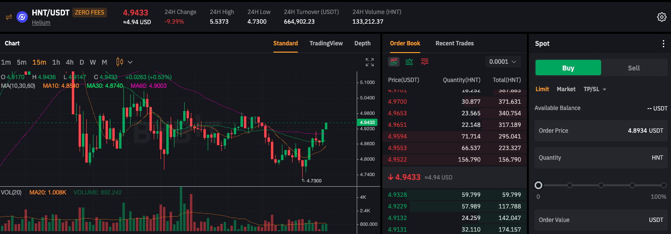The width and height of the screenshot is (671, 234).
Task: Expand the chart style dropdown arrow
Action: (130, 62)
